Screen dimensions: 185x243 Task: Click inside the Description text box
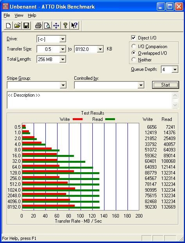(x=90, y=100)
